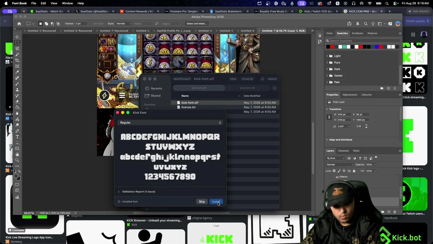Image resolution: width=433 pixels, height=244 pixels.
Task: Filter layers by type layers icon
Action: (x=360, y=158)
